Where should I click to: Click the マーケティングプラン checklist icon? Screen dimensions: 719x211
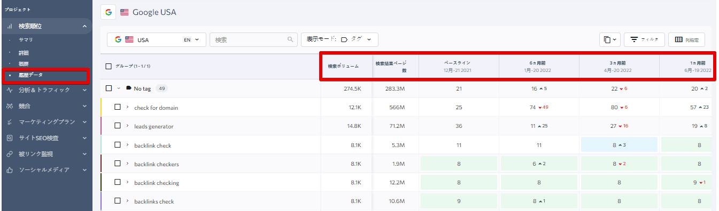coord(10,122)
